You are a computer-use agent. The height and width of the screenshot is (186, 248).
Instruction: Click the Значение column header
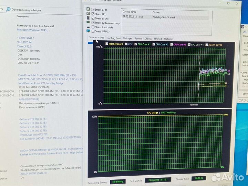click(22, 16)
